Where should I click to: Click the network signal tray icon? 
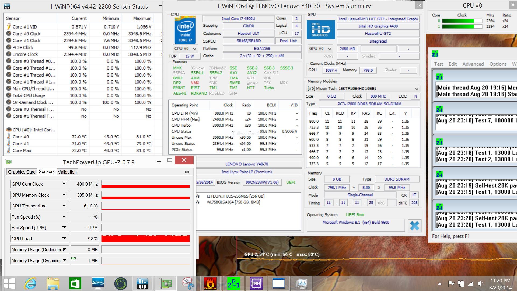click(x=471, y=283)
